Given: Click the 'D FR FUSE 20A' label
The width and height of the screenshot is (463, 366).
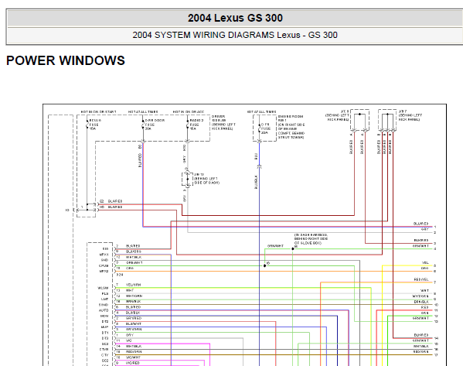Looking at the screenshot, I should pos(265,128).
